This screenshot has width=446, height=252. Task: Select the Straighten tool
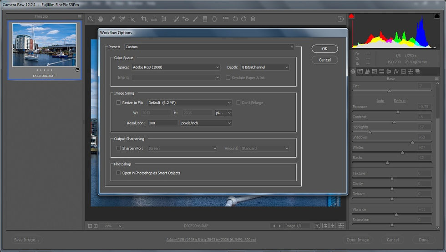click(x=154, y=19)
